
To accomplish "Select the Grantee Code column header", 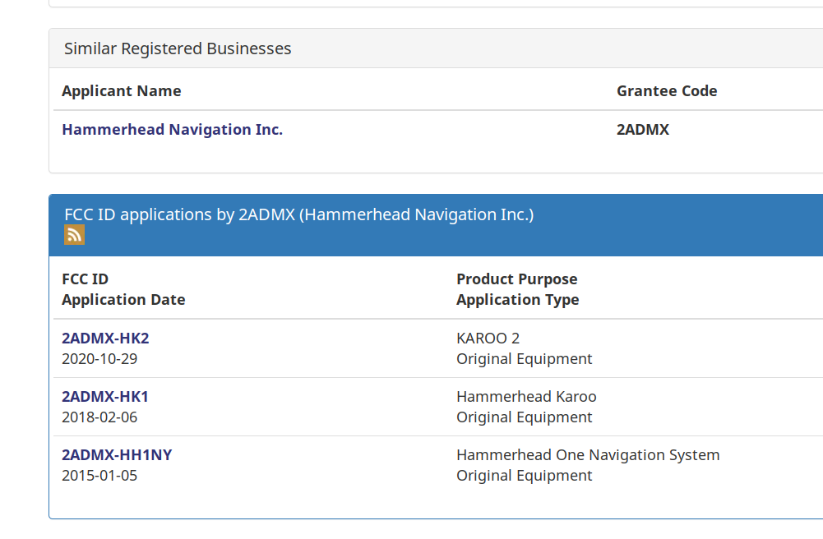I will (667, 91).
